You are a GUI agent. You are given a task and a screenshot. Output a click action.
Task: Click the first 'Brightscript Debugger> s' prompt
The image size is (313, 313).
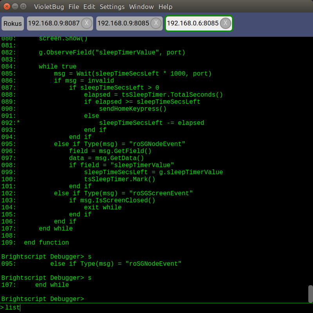[46, 257]
